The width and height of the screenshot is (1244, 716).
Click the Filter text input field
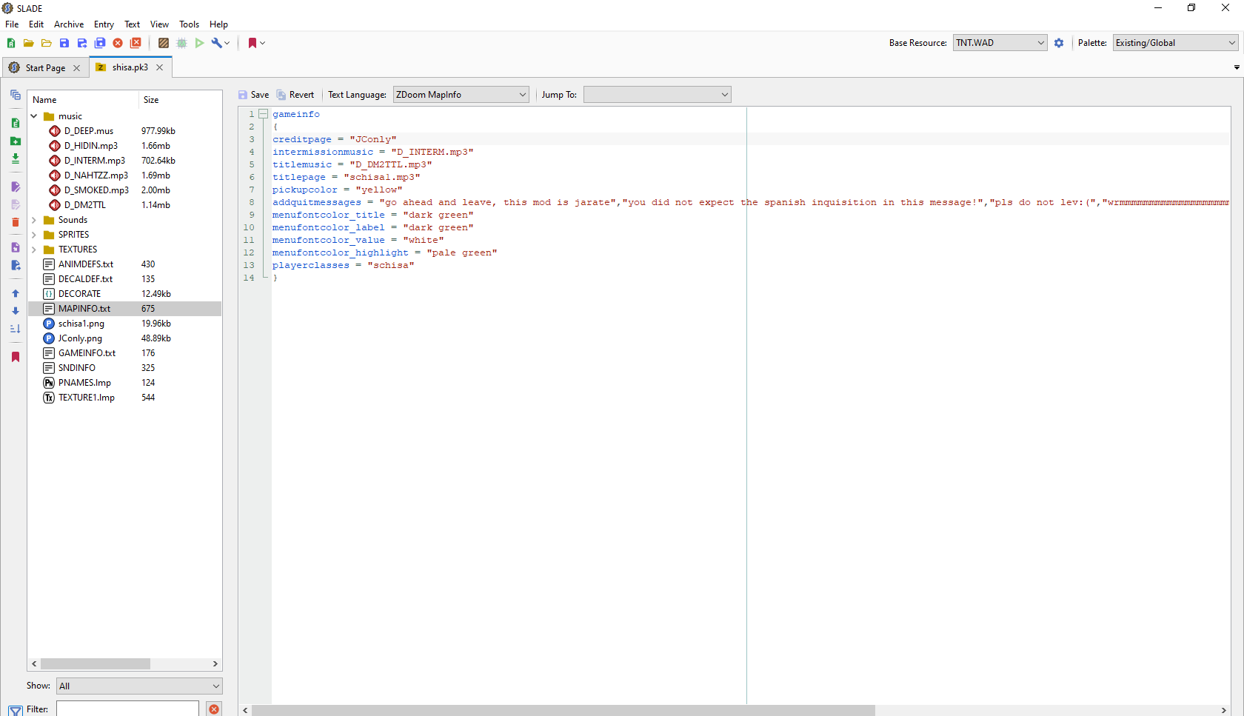[x=127, y=709]
